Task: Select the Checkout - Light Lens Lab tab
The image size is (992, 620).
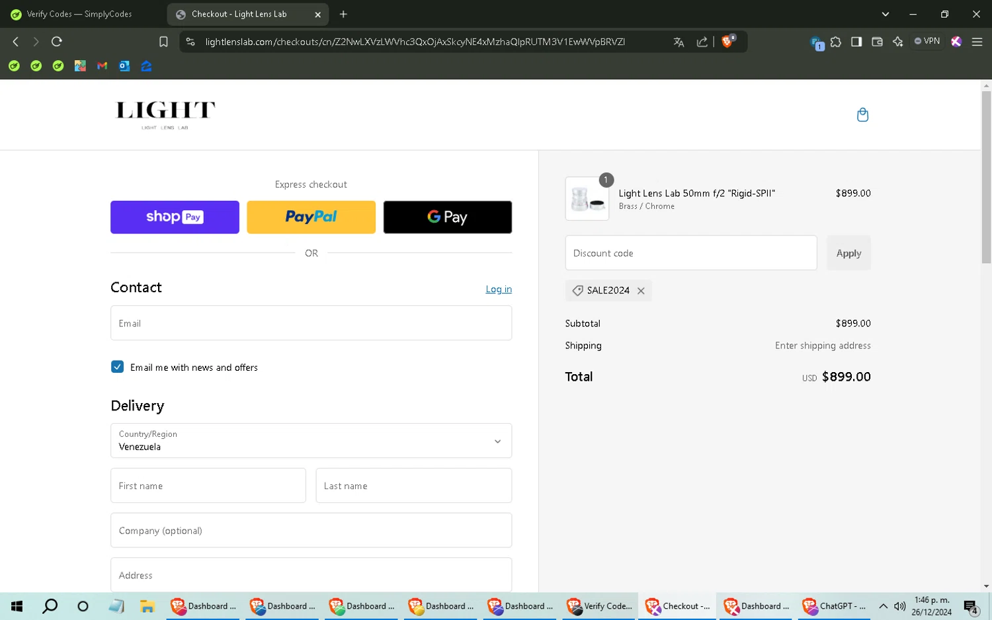Action: 239,14
